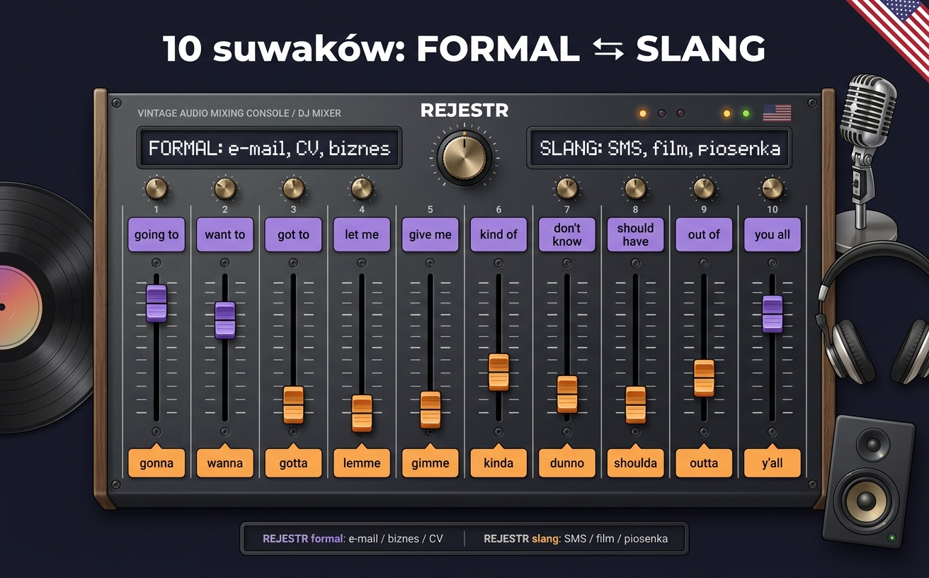Click channel 6 orange fader handle

click(x=498, y=372)
